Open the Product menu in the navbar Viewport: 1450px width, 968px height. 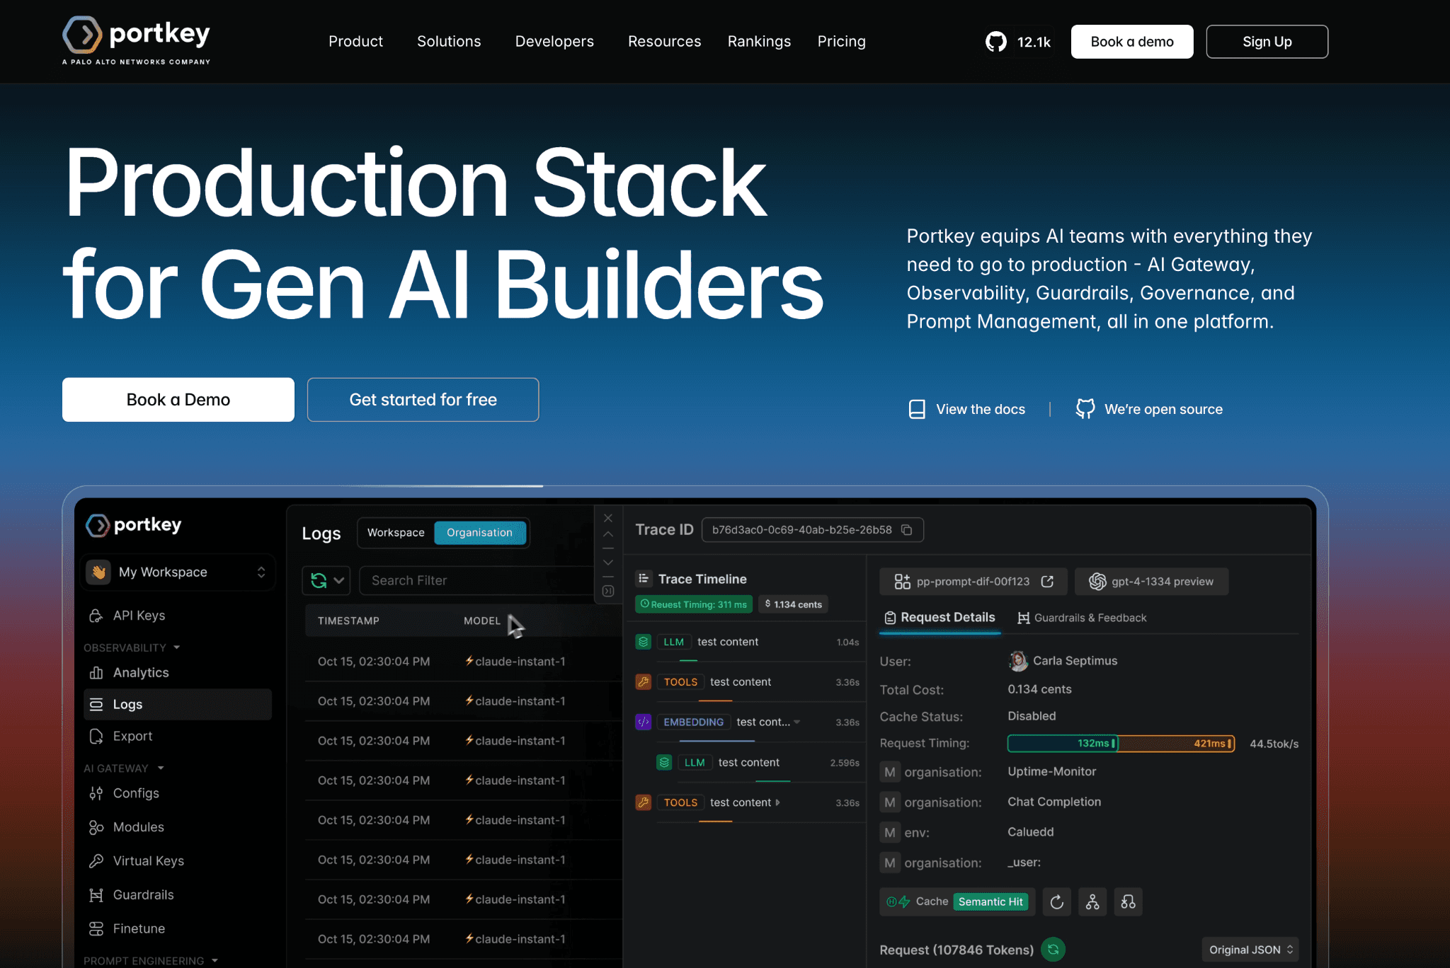click(355, 42)
